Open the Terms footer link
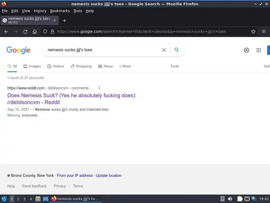The image size is (270, 203). coord(78,186)
